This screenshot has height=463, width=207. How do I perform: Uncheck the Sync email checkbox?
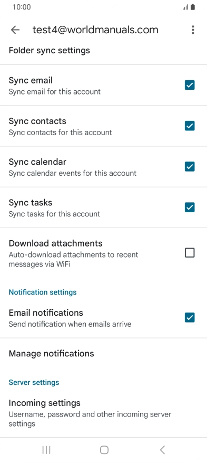(190, 85)
